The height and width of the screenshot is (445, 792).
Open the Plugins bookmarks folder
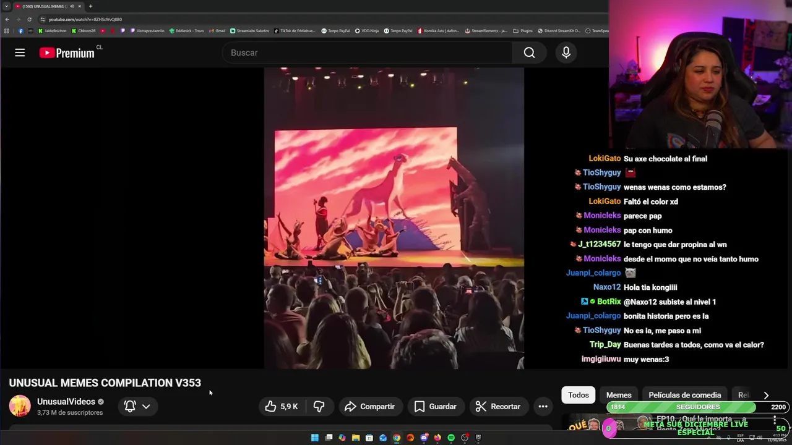point(523,31)
